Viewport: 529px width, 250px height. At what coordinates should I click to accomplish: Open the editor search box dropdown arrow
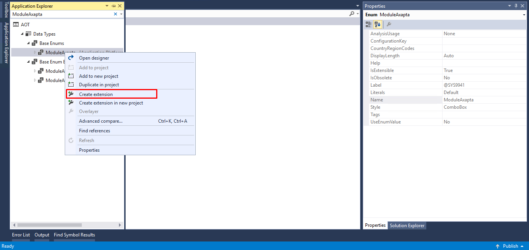357,14
